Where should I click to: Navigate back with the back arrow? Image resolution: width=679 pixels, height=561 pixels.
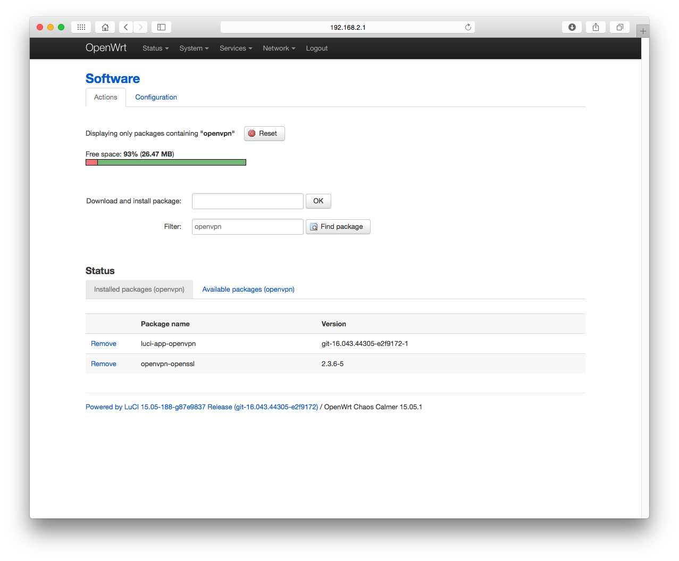(x=126, y=27)
